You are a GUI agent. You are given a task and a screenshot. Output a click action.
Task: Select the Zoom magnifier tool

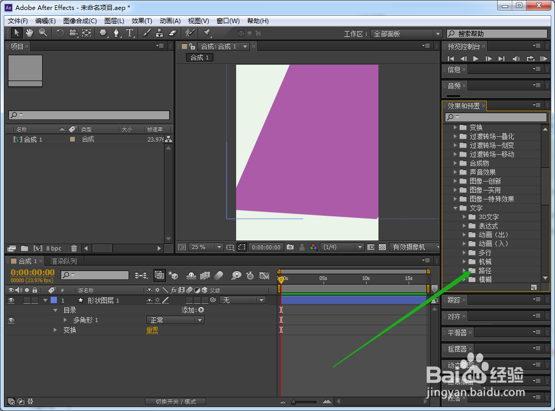43,33
